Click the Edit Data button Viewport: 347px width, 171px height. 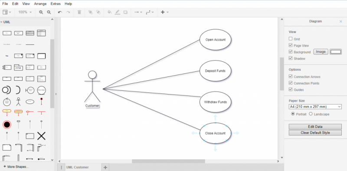[x=315, y=127]
